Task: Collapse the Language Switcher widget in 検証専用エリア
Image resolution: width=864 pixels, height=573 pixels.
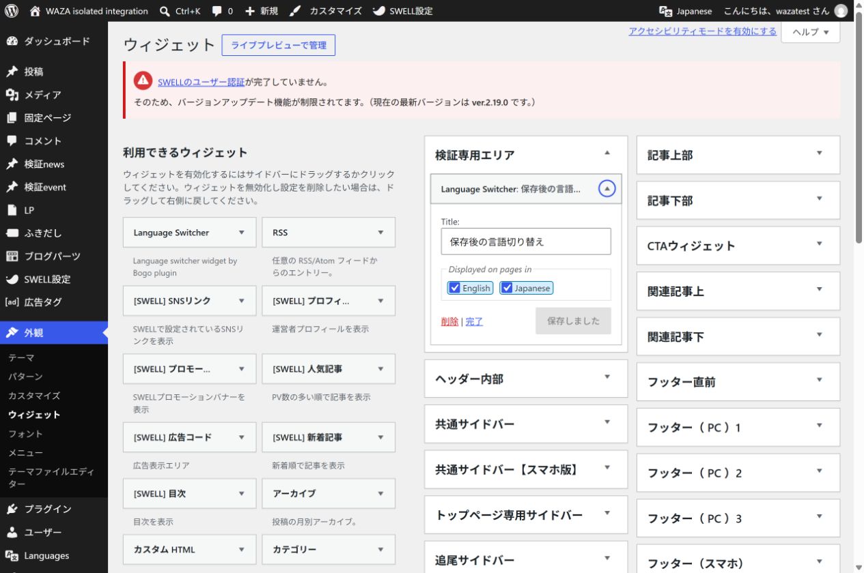Action: pyautogui.click(x=607, y=189)
